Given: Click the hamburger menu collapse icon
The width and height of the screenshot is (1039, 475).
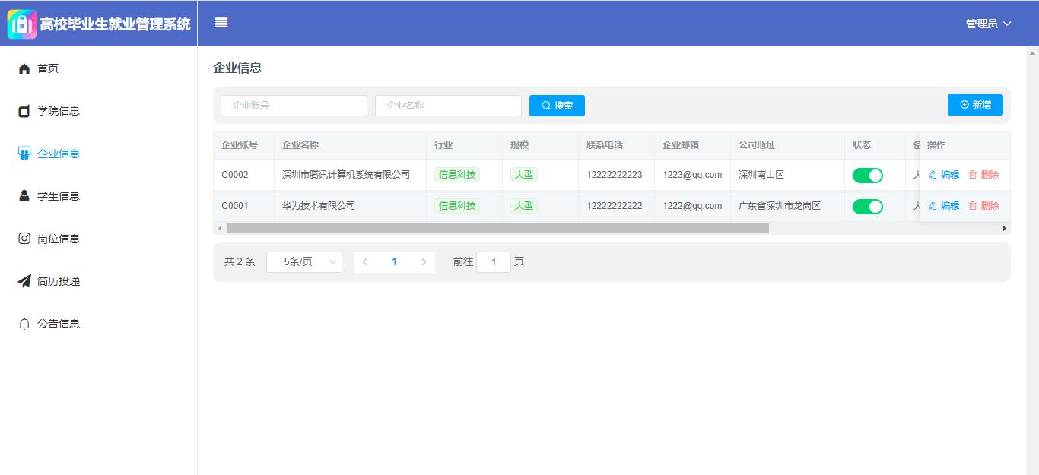Looking at the screenshot, I should click(x=221, y=23).
